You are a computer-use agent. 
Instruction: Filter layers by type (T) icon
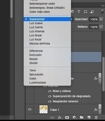coord(79,11)
